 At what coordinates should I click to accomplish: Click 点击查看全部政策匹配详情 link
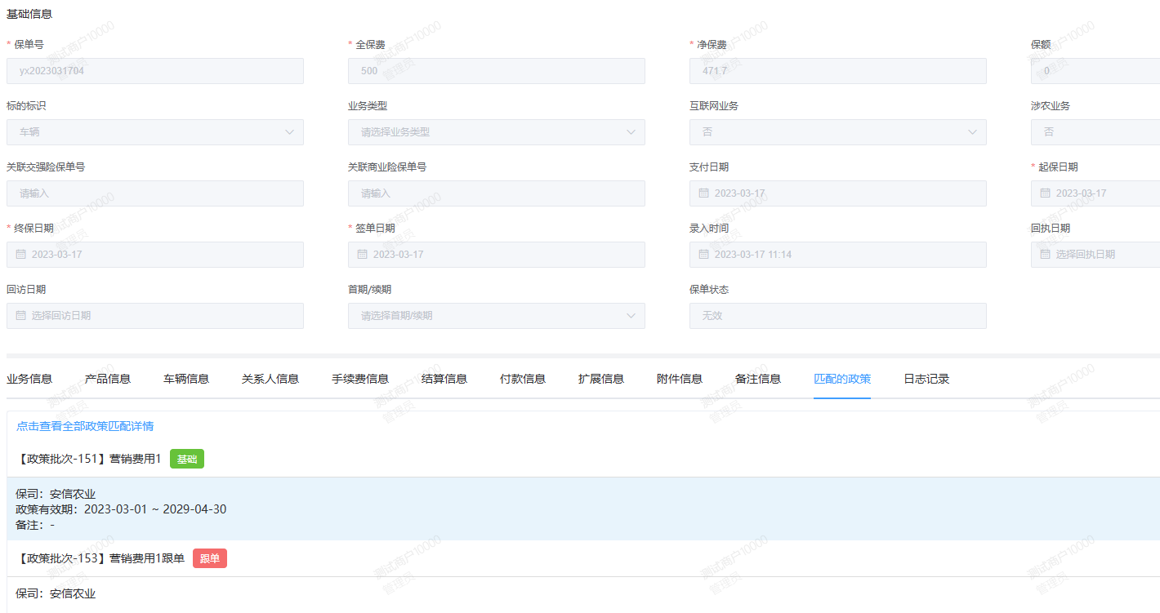85,426
